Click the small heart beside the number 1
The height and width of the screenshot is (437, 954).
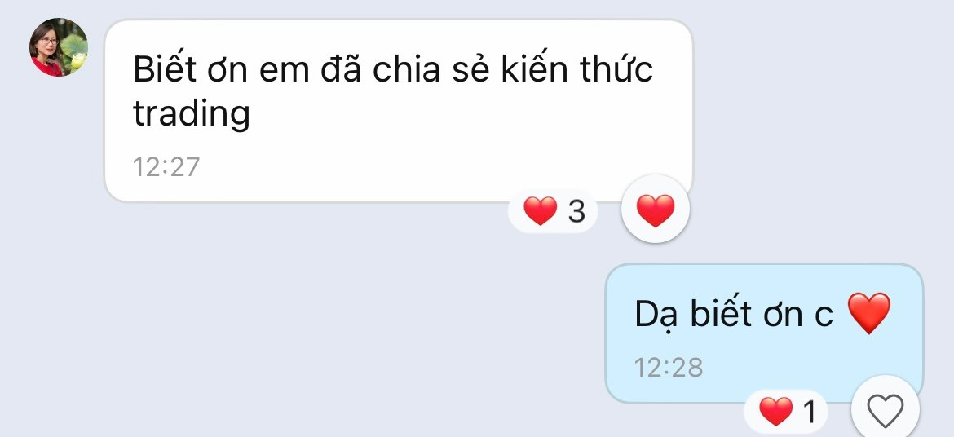tap(776, 411)
